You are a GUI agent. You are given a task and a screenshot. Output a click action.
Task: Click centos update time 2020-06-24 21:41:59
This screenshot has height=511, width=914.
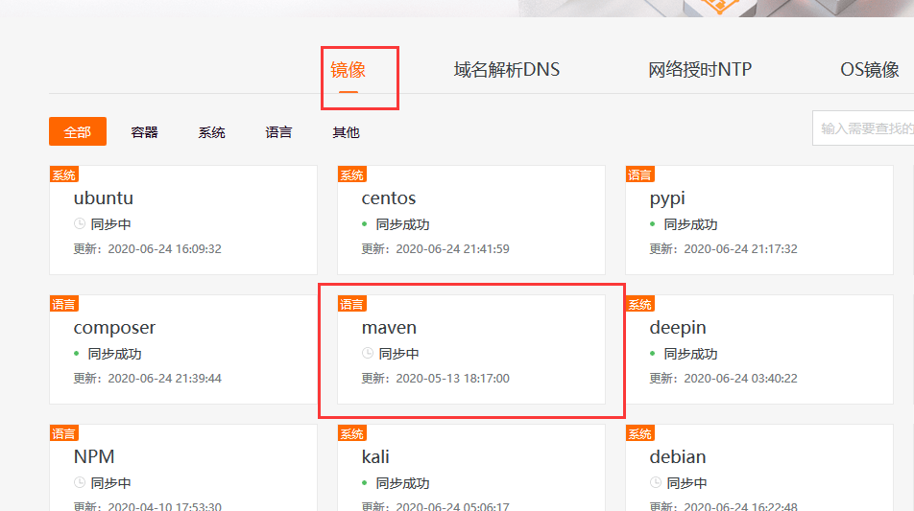click(x=452, y=249)
